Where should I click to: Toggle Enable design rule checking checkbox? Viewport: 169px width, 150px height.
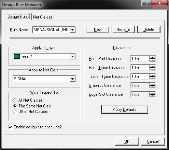[x=10, y=127]
